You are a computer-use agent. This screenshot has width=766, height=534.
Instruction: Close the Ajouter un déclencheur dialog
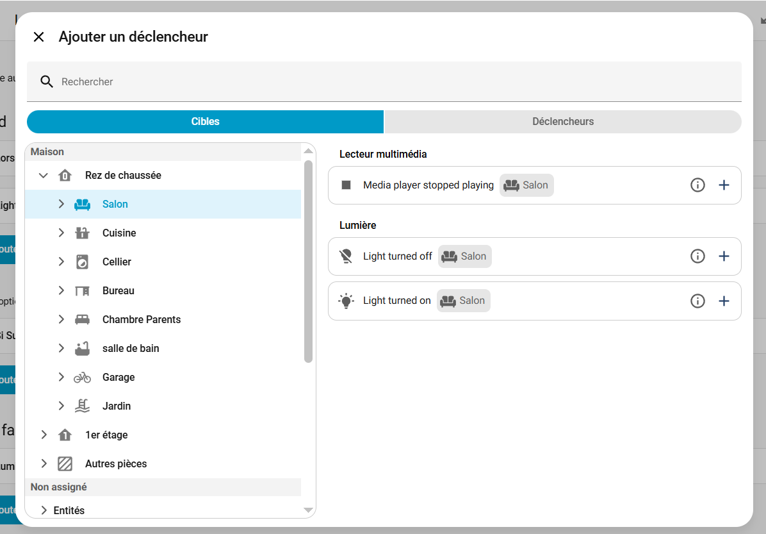tap(39, 37)
